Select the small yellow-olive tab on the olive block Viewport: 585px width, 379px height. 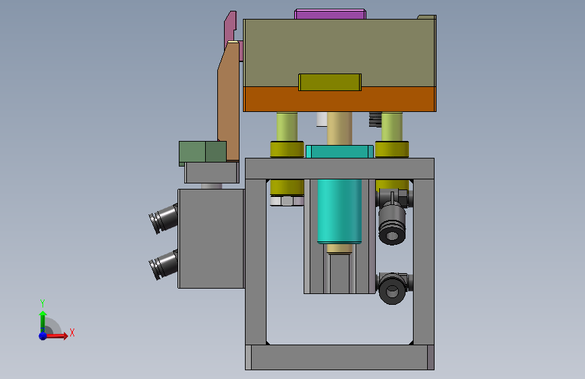point(330,82)
